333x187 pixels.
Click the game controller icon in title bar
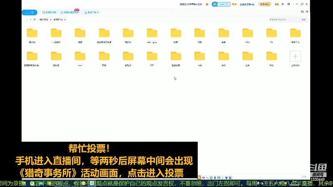coord(277,4)
